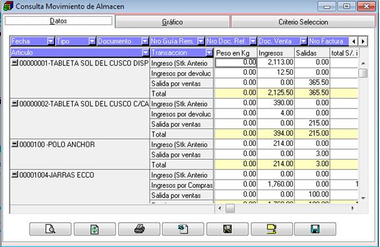
Task: Switch to the Datos tab
Action: (x=58, y=21)
